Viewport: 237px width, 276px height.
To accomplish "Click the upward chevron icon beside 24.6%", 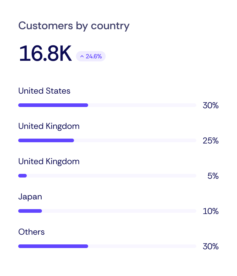I will pyautogui.click(x=82, y=56).
